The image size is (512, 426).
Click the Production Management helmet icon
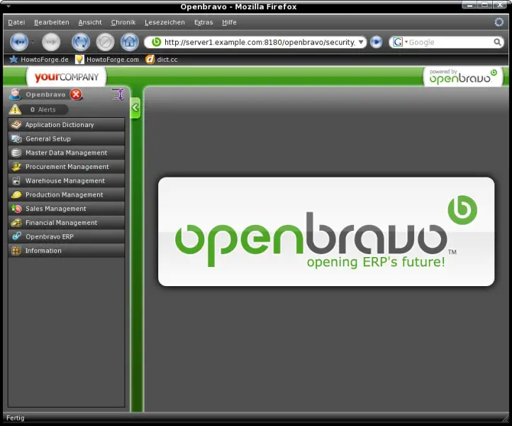(x=16, y=195)
